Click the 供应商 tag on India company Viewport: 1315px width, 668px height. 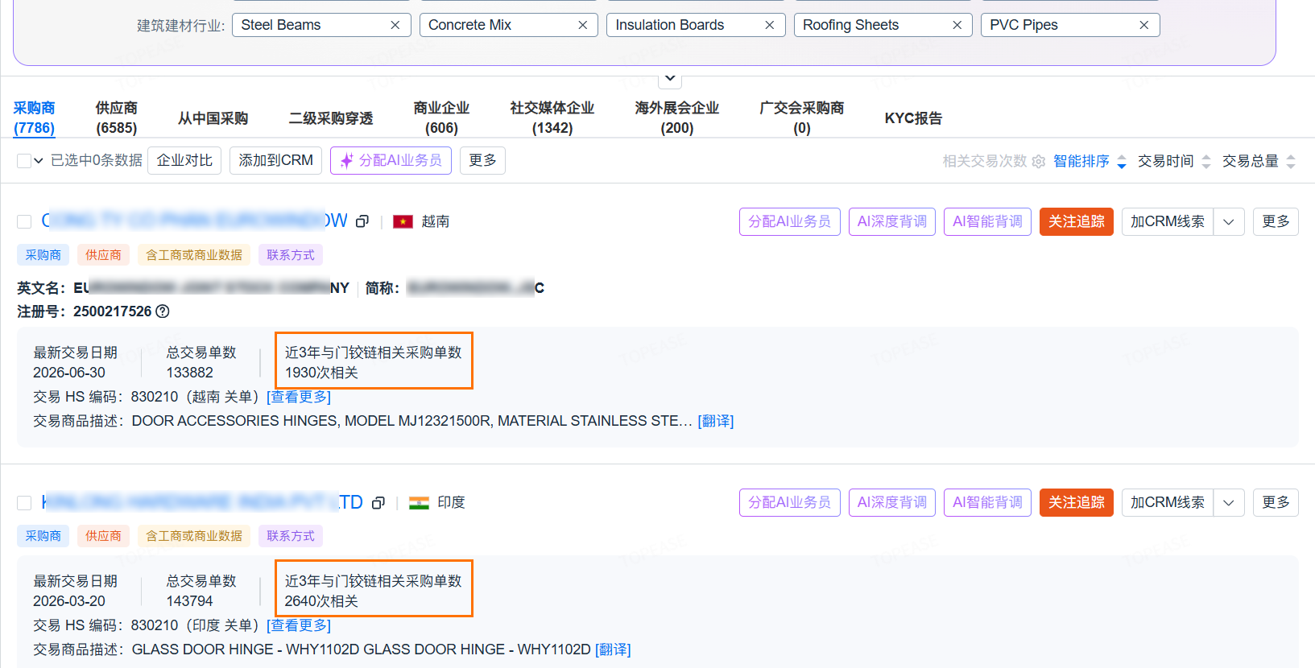pos(103,536)
